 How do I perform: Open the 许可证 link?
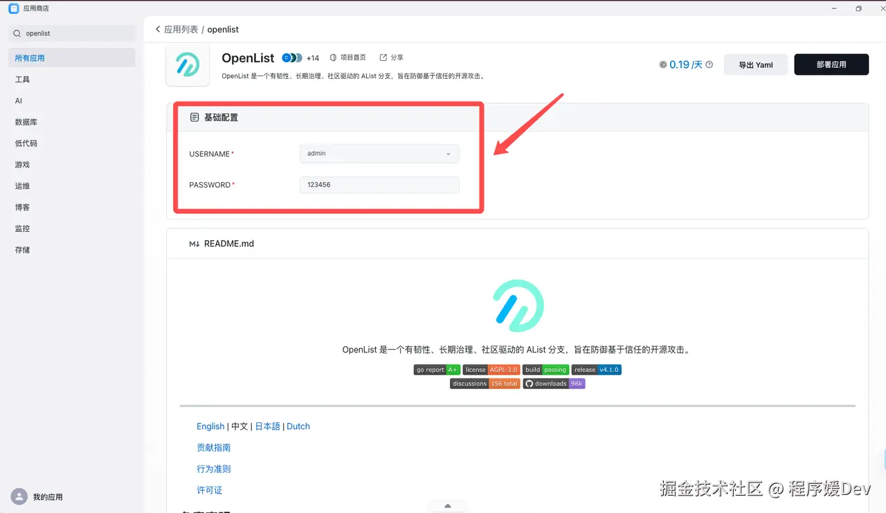click(210, 490)
